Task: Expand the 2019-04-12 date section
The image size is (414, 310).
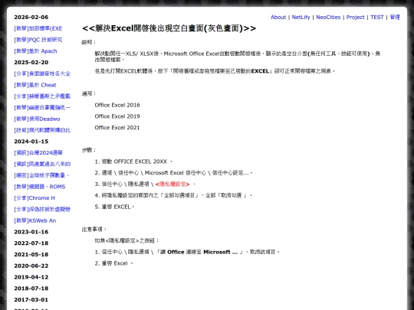Action: coord(31,277)
